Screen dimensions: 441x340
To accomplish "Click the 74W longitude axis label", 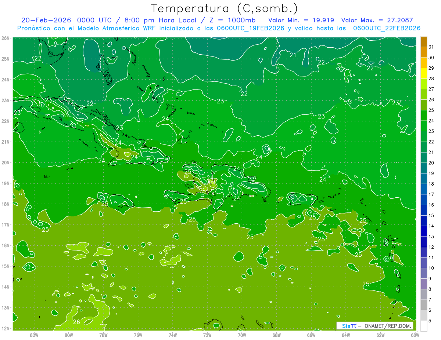I will pos(173,335).
